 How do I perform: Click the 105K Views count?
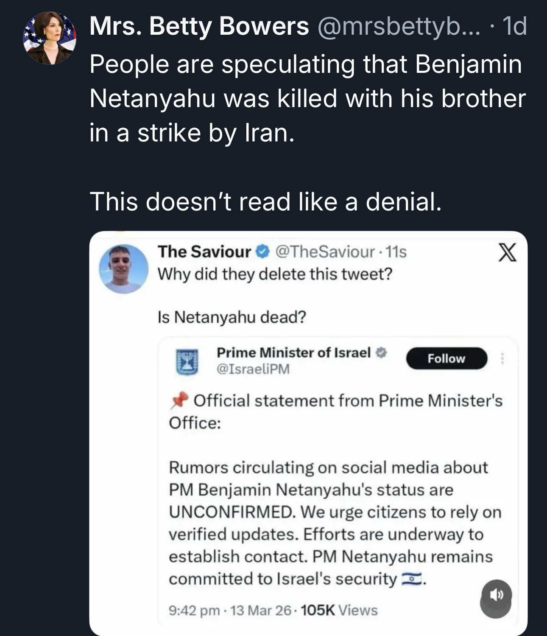click(x=339, y=611)
